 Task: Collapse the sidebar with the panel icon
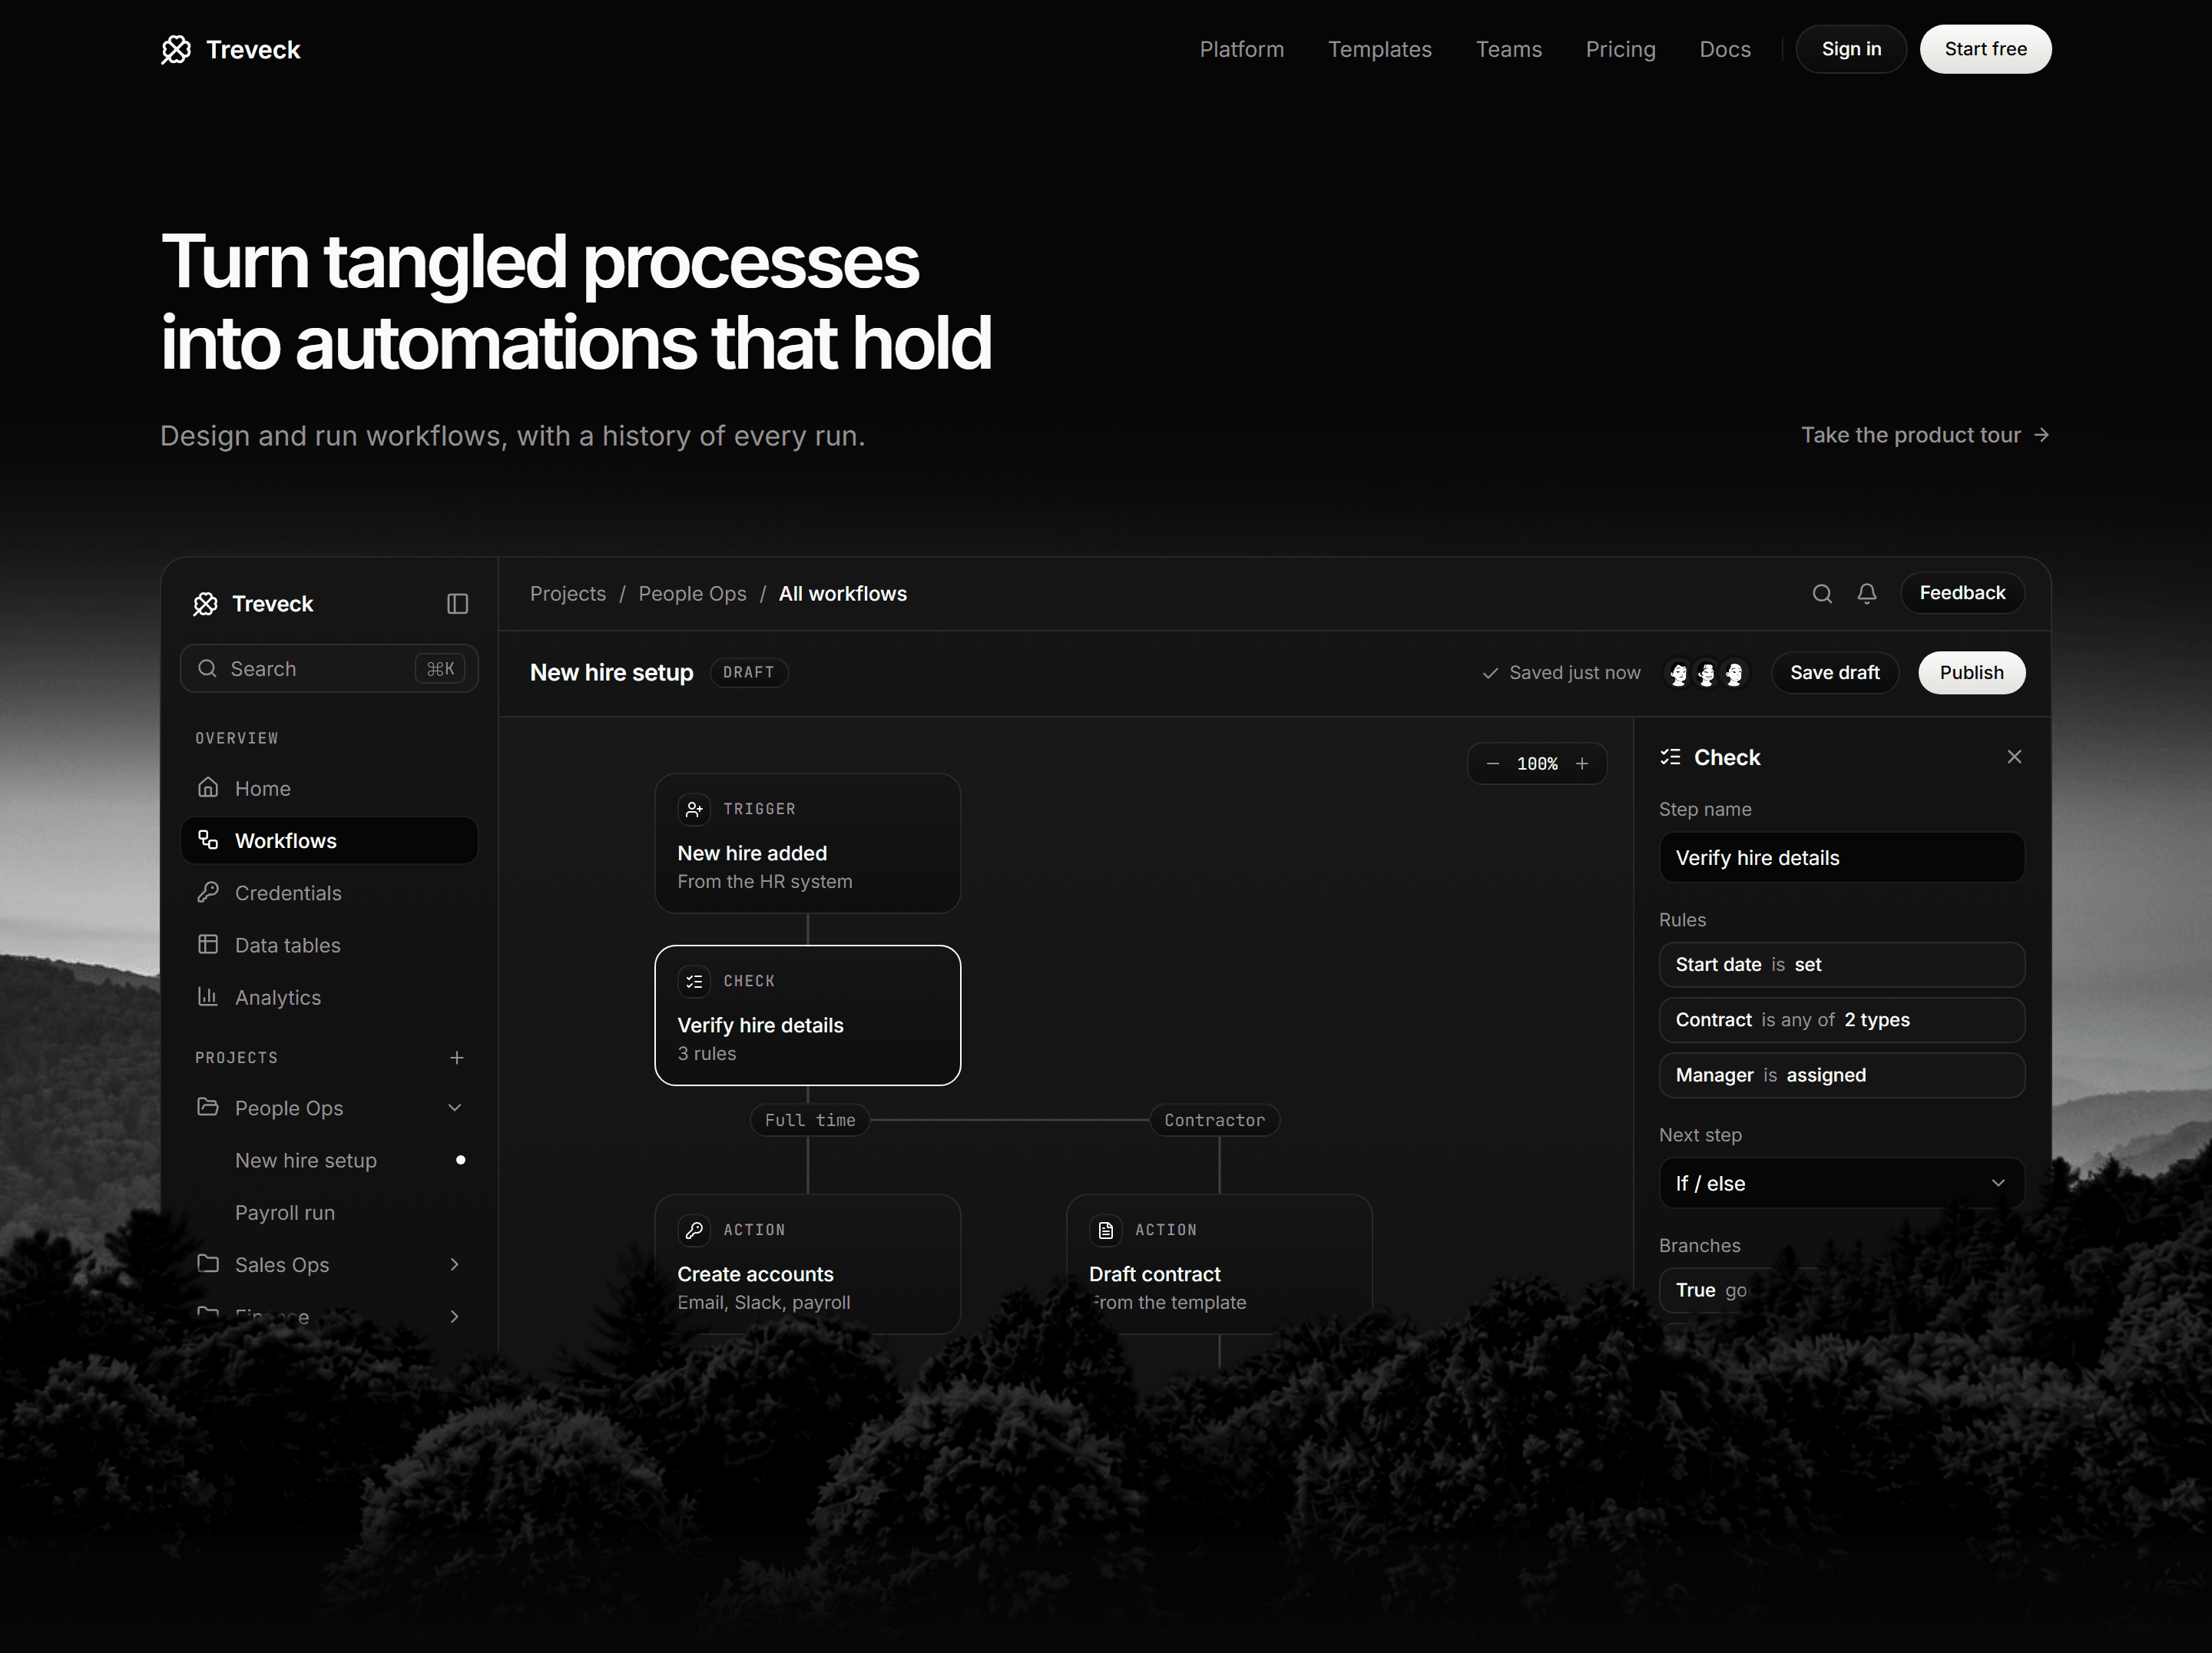coord(457,604)
